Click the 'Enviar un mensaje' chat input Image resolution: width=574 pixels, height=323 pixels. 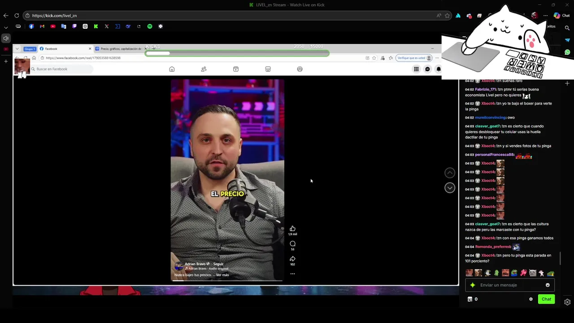510,285
